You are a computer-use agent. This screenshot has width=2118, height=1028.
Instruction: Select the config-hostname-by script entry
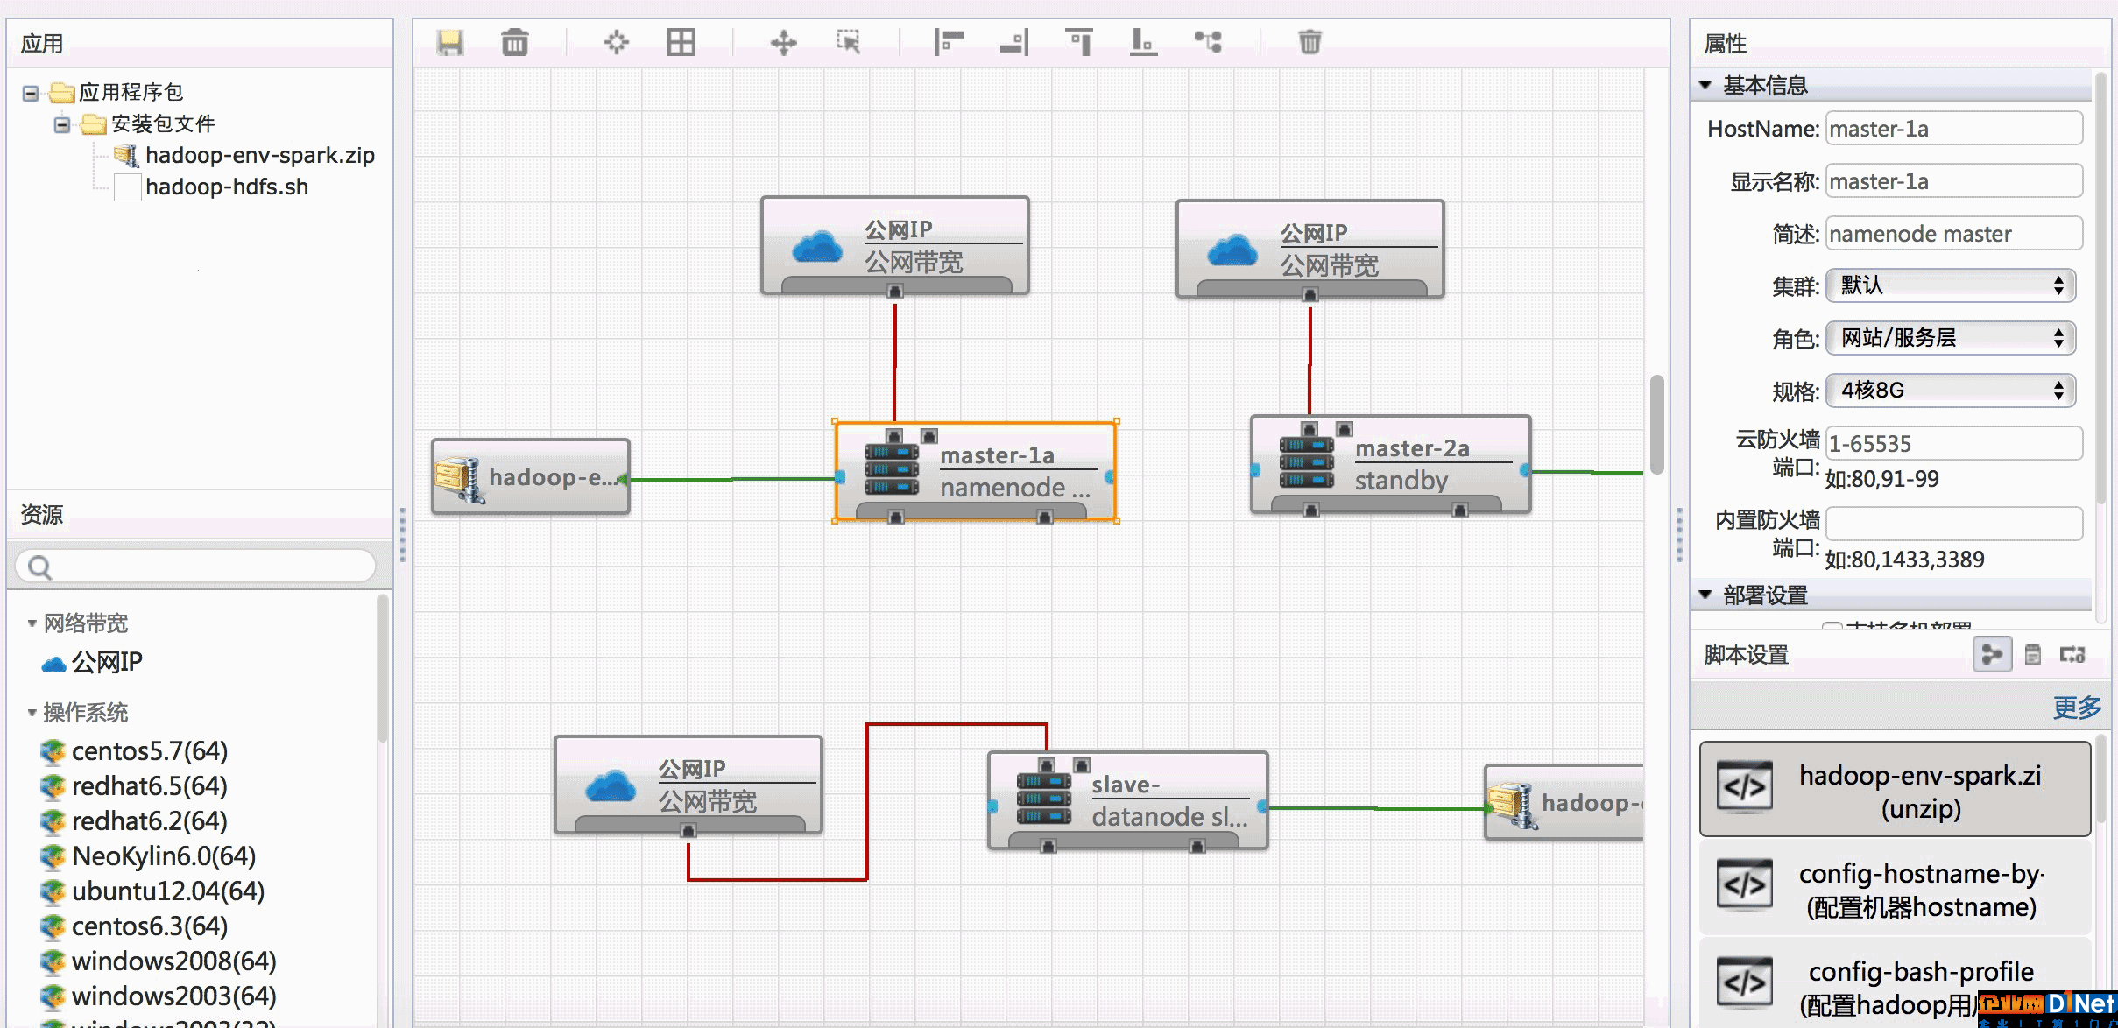click(x=1896, y=888)
